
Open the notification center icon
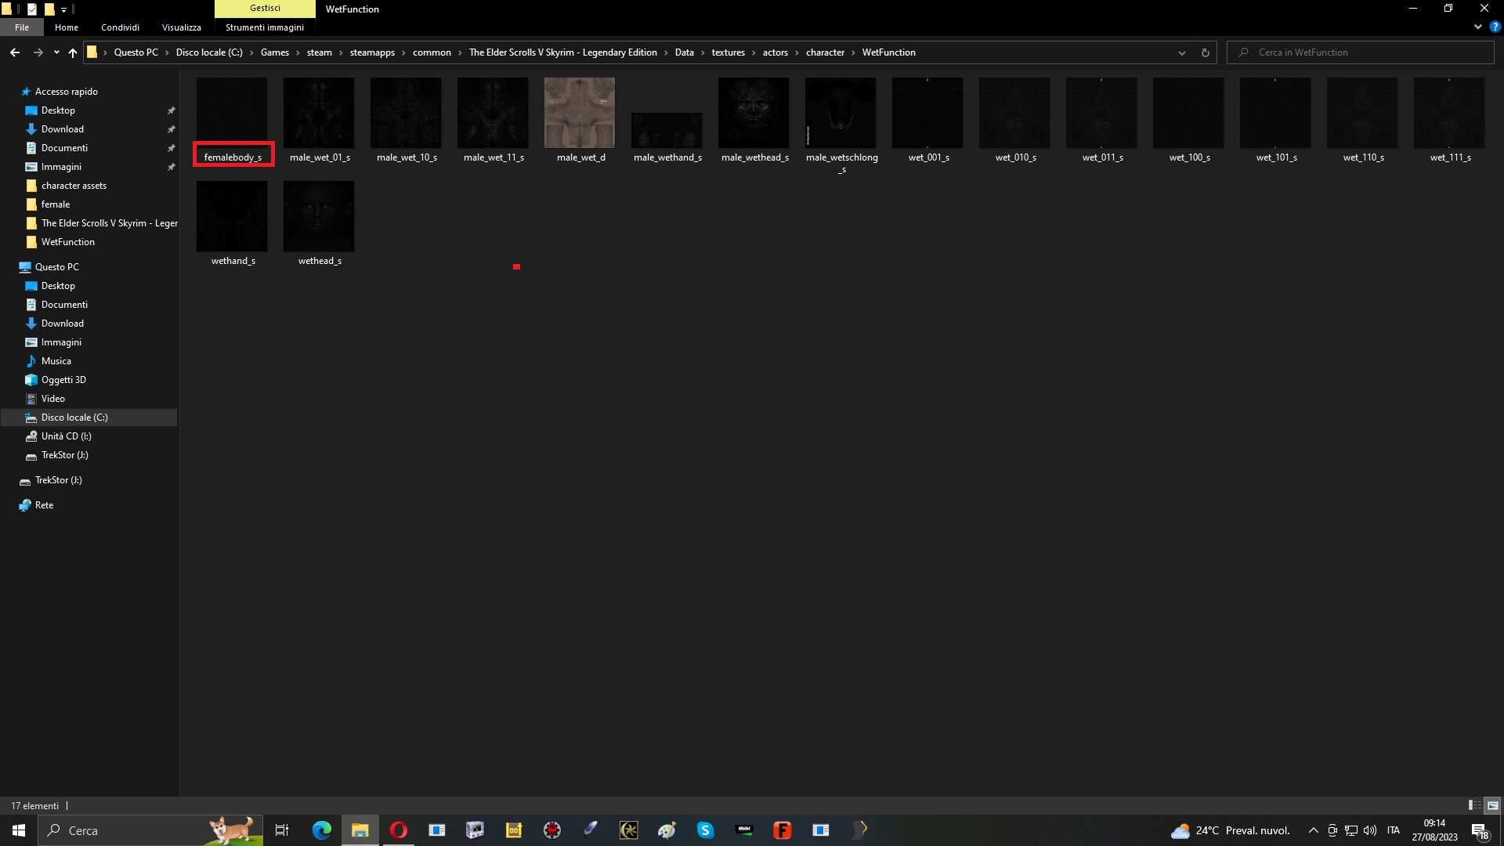pos(1480,831)
